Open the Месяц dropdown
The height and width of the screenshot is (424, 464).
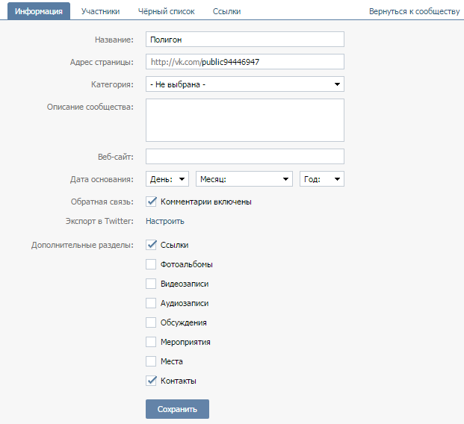click(x=244, y=179)
